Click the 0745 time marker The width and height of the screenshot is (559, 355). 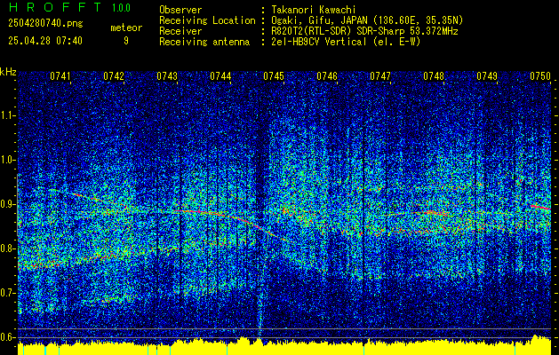274,75
